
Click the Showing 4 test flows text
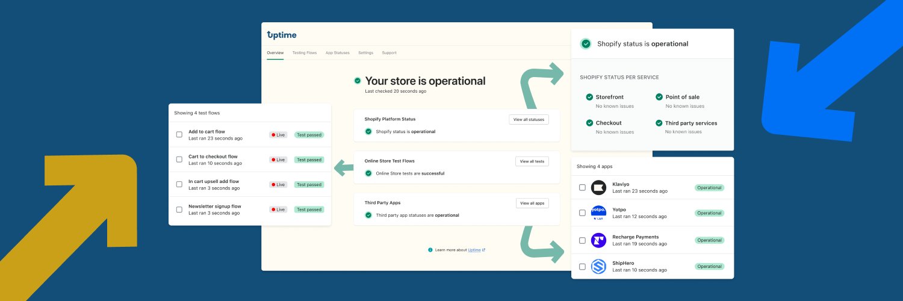(x=197, y=113)
